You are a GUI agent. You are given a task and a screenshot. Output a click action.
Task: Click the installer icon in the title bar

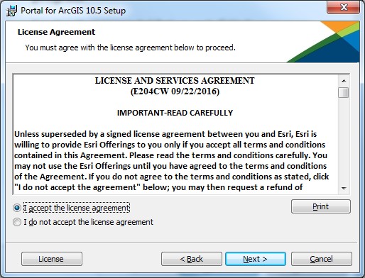(x=12, y=11)
